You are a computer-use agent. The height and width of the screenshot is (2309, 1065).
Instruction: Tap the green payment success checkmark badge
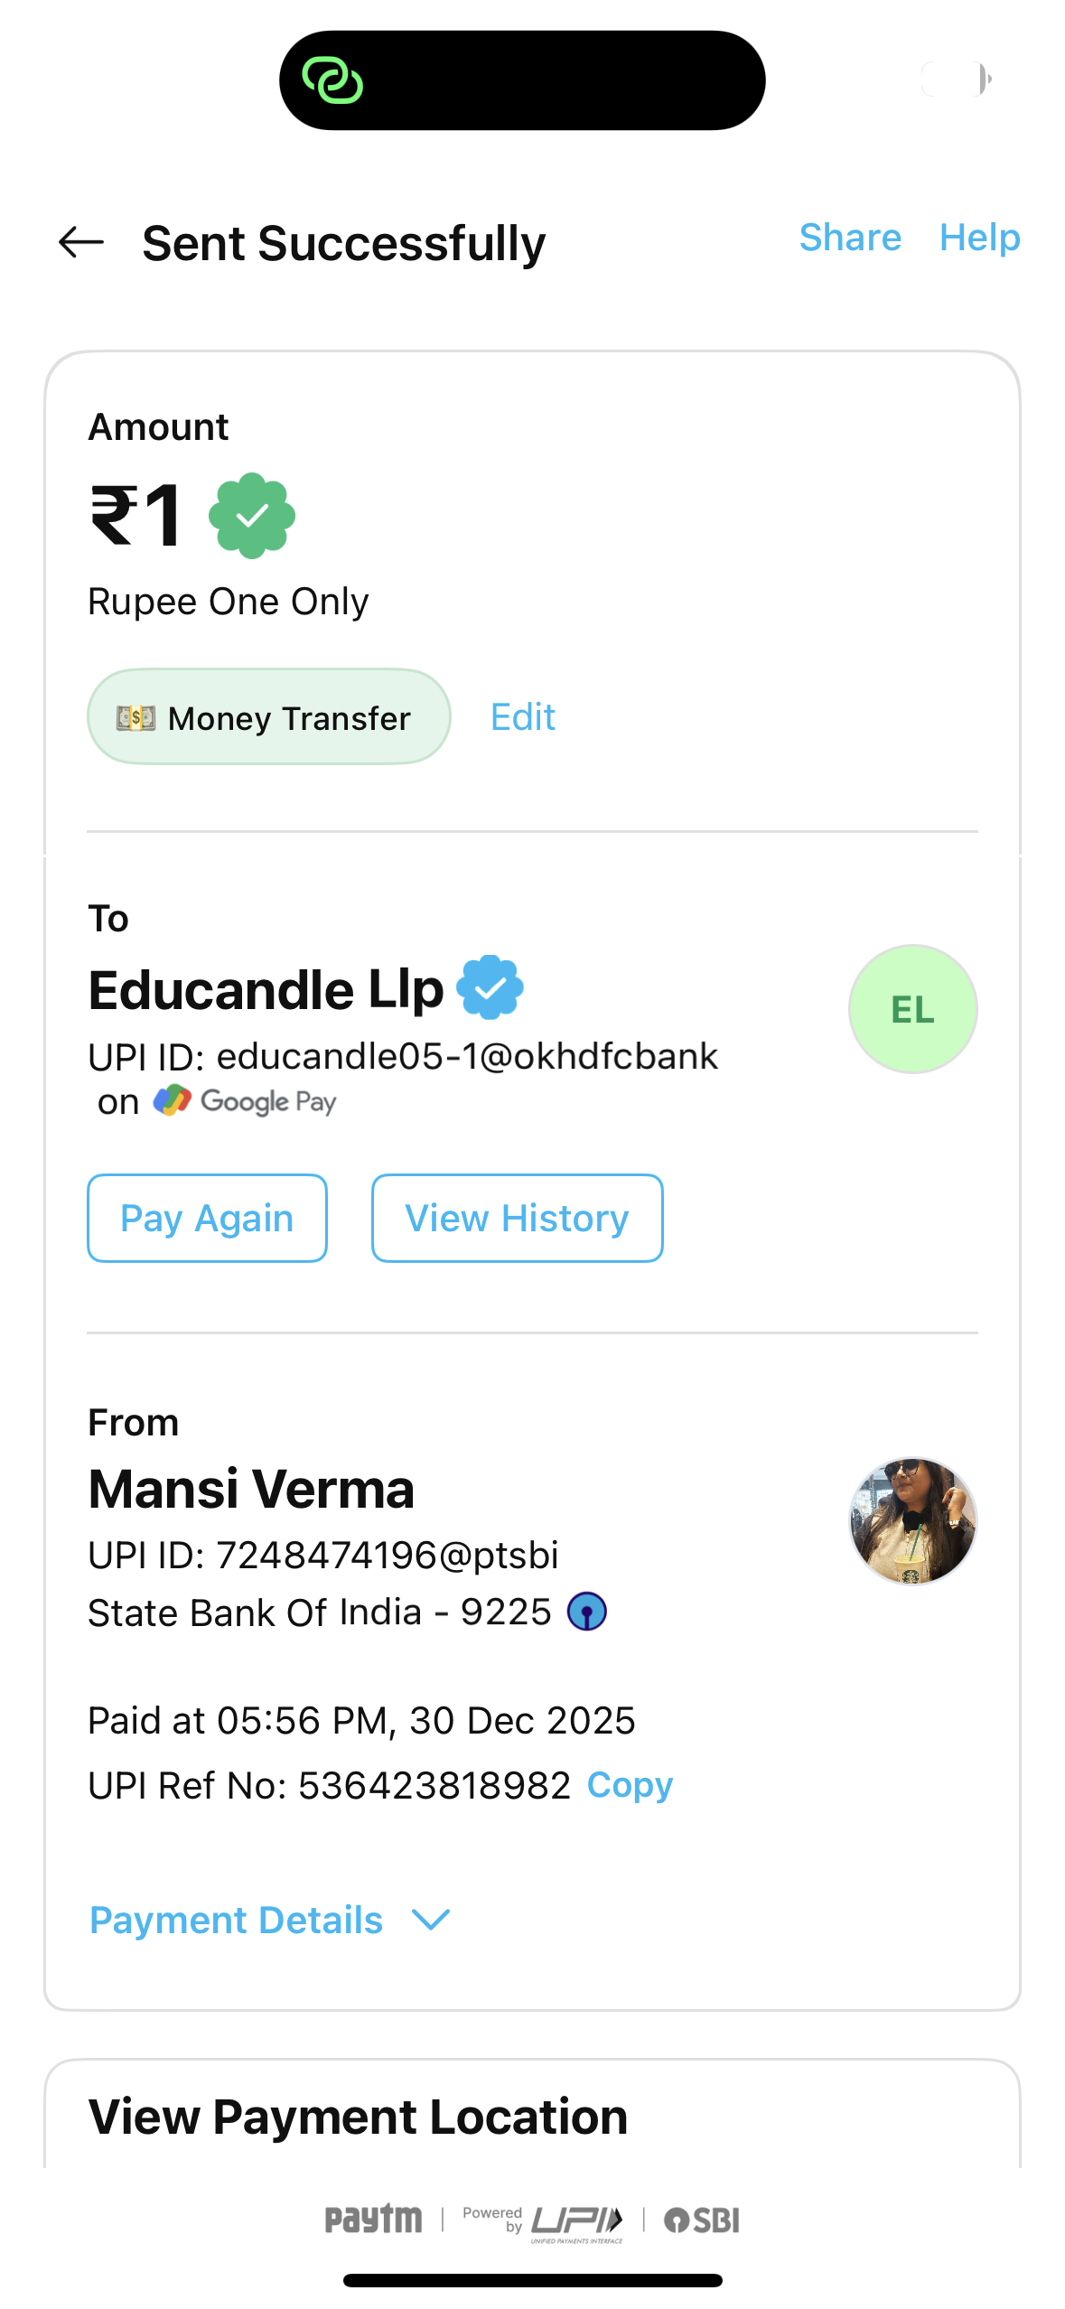(252, 516)
